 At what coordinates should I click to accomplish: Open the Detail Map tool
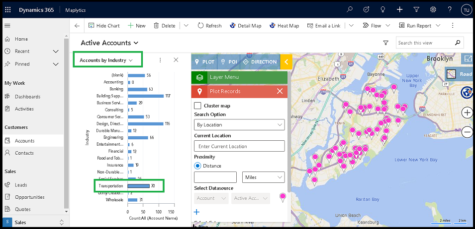click(x=245, y=26)
